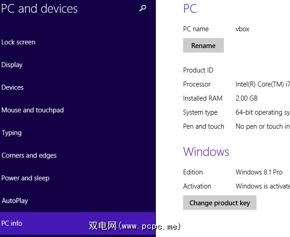This screenshot has width=290, height=237.
Task: Click the PC and devices heading
Action: pyautogui.click(x=39, y=9)
